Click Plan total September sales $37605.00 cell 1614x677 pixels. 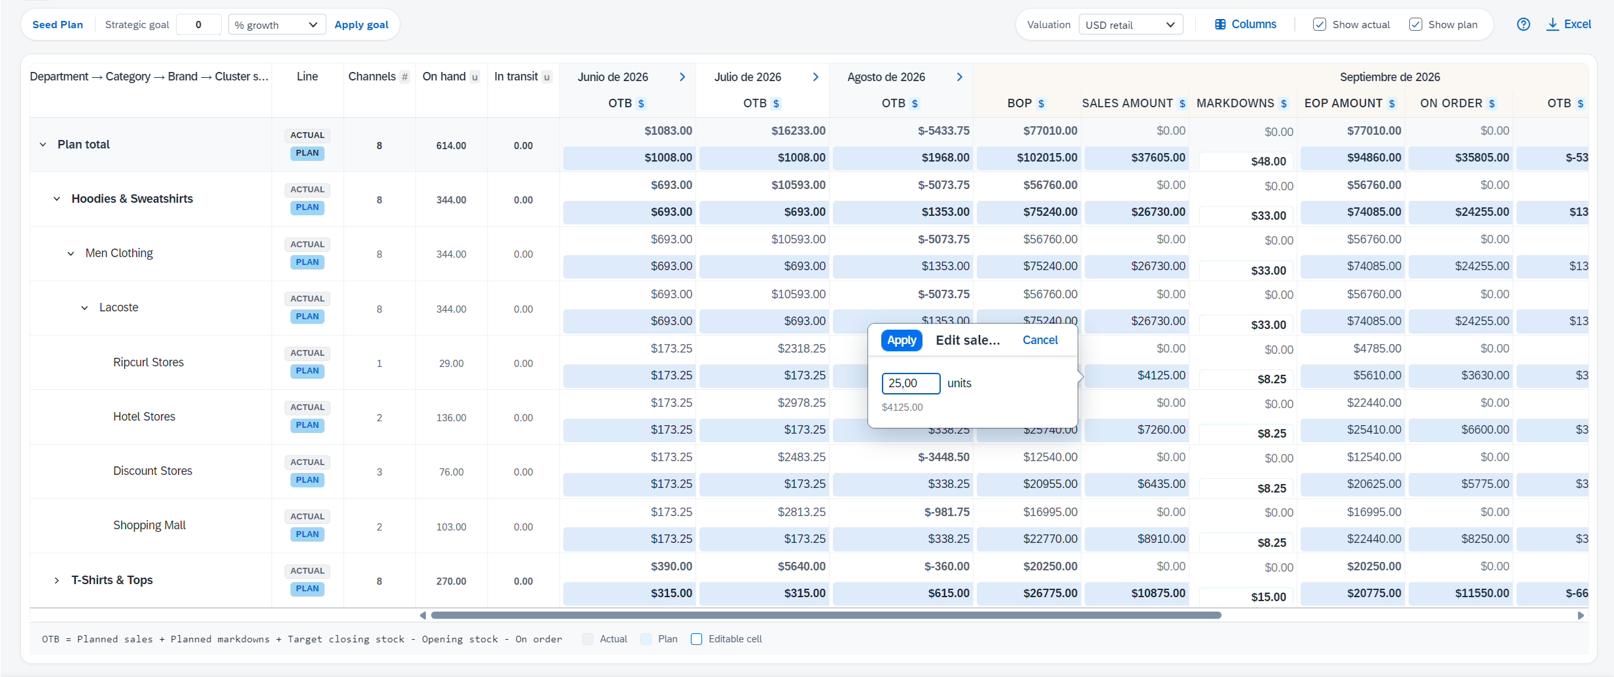coord(1136,158)
